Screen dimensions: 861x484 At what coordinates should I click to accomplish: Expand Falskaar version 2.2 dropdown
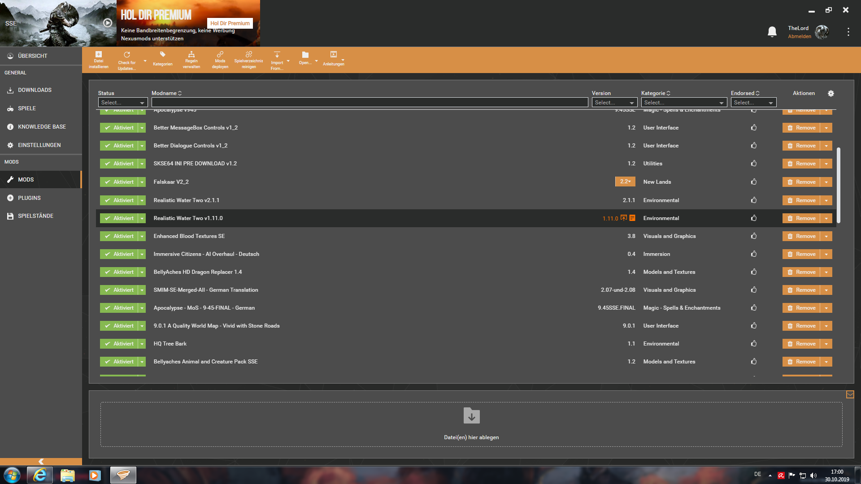[625, 181]
